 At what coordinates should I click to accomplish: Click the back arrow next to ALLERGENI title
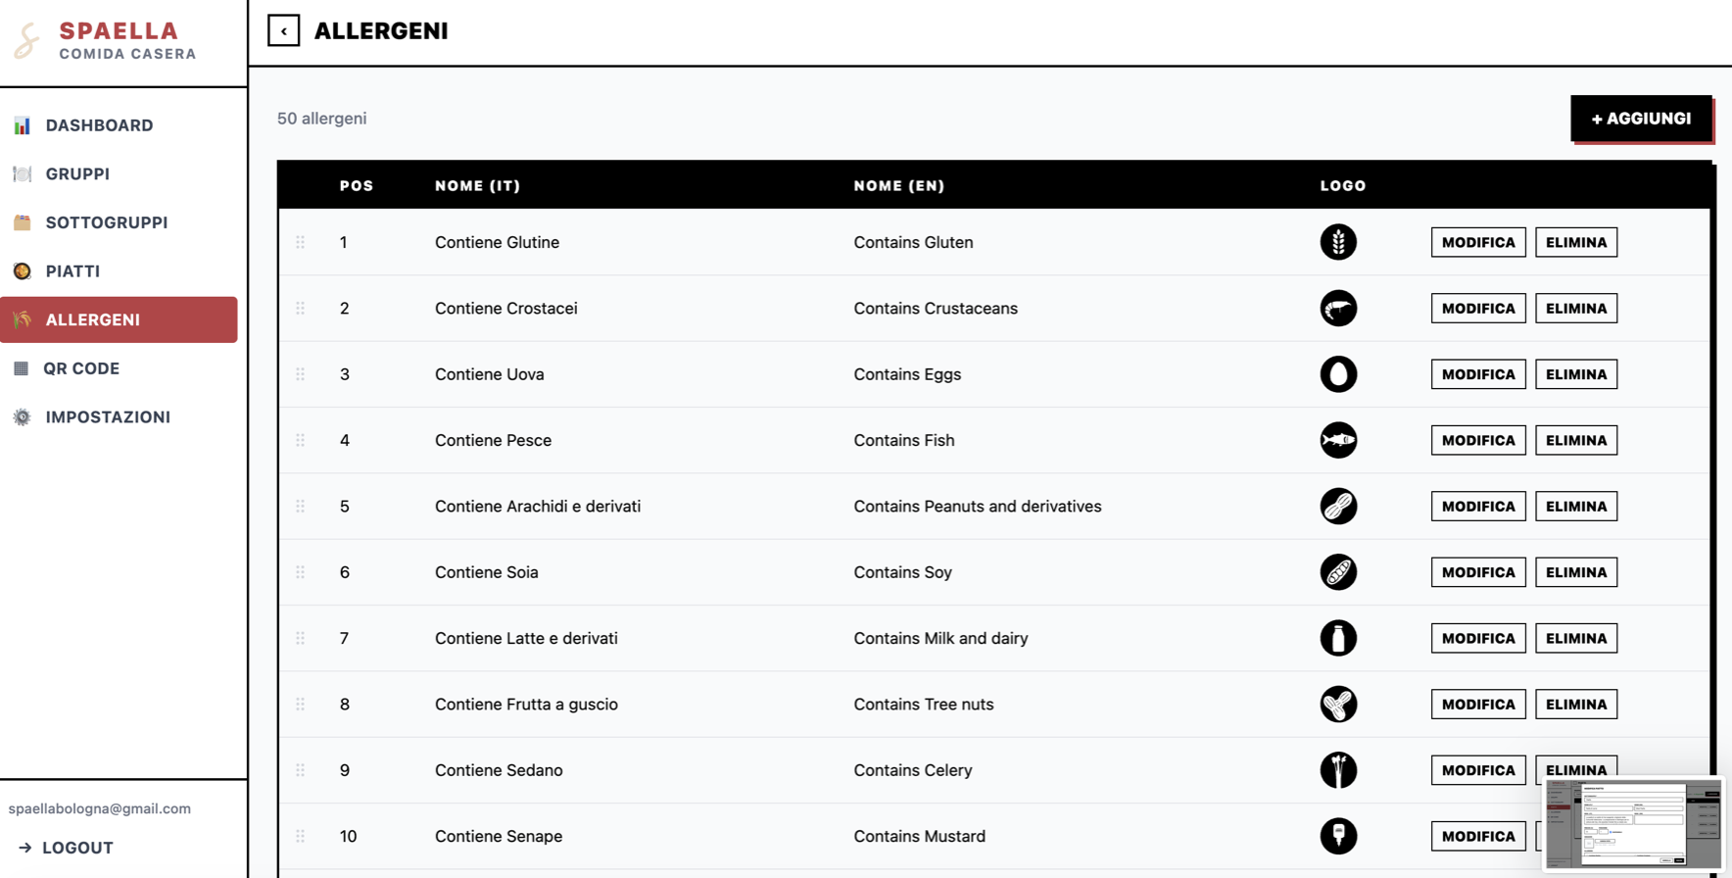pos(284,30)
